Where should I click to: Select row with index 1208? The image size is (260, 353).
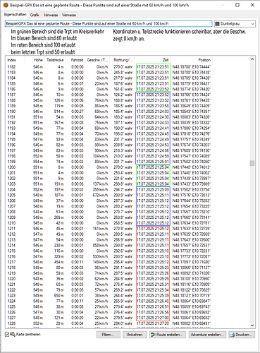[x=109, y=212]
